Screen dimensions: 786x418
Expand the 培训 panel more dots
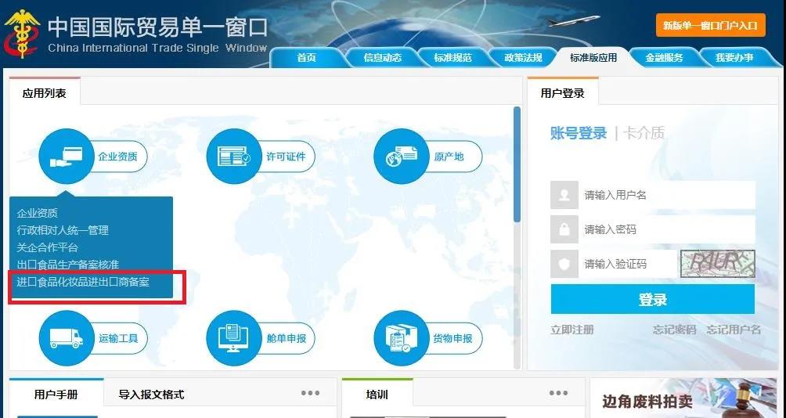pos(558,393)
